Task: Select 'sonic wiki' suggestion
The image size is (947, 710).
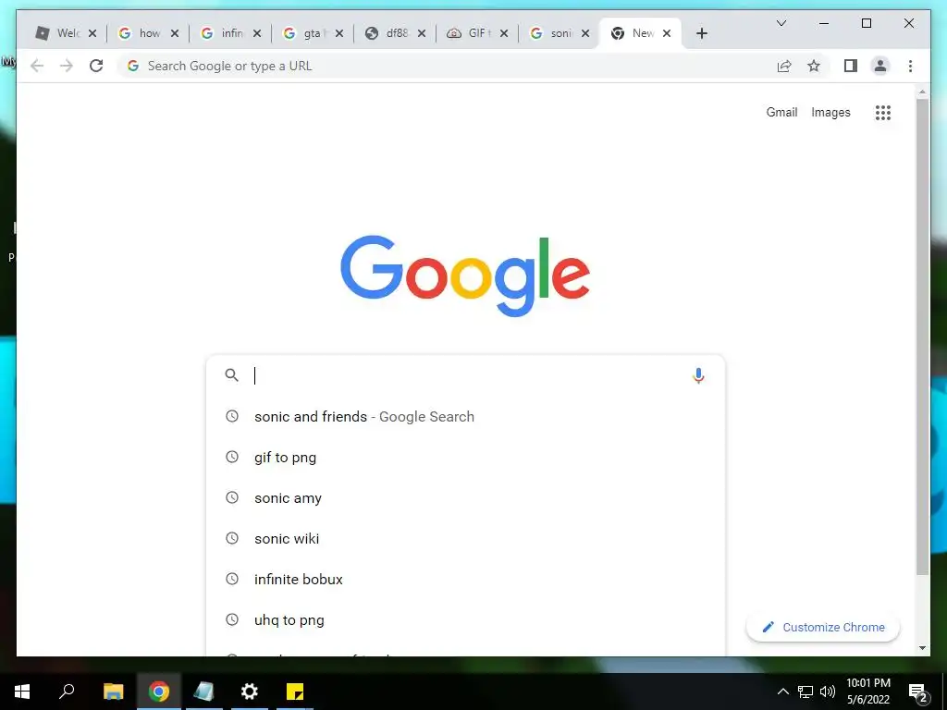Action: [x=465, y=539]
